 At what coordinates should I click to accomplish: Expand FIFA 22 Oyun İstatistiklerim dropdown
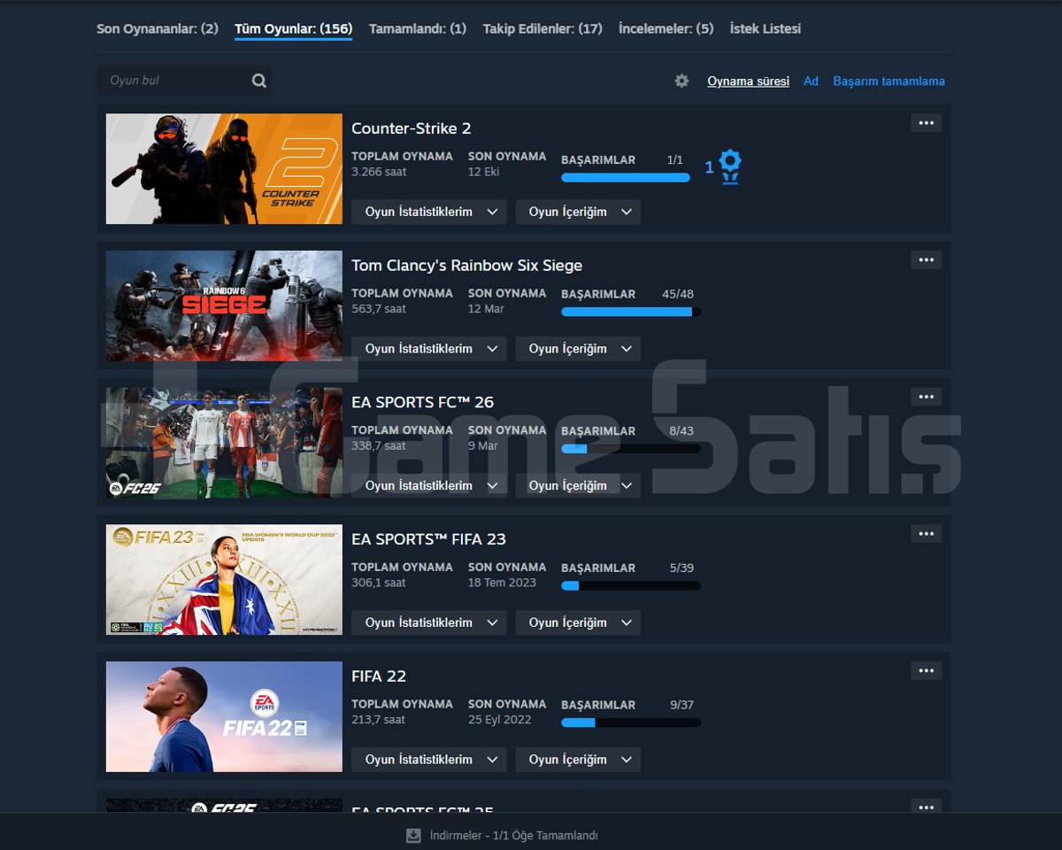pos(429,760)
